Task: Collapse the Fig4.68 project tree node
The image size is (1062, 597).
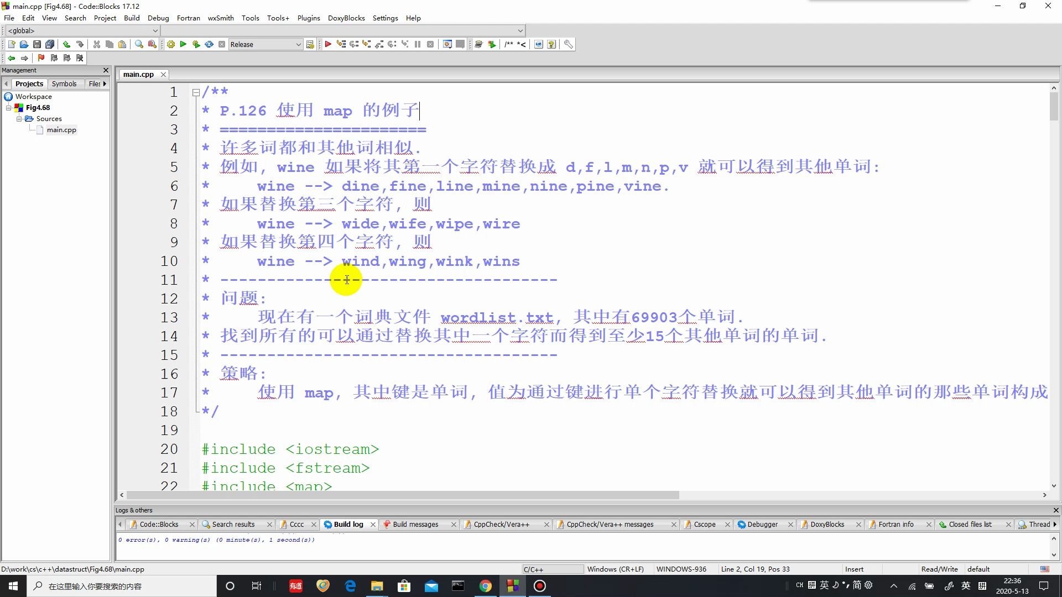Action: pyautogui.click(x=9, y=108)
